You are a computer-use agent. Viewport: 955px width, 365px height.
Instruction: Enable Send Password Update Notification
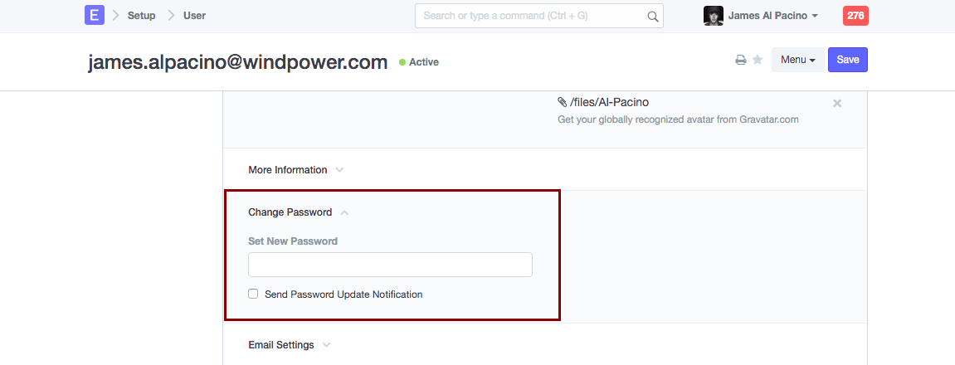(x=253, y=294)
